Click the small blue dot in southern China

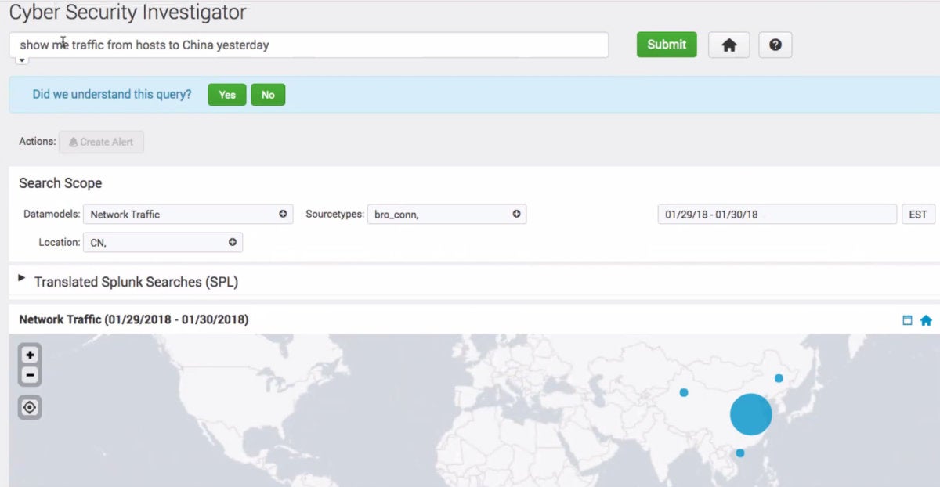point(739,453)
